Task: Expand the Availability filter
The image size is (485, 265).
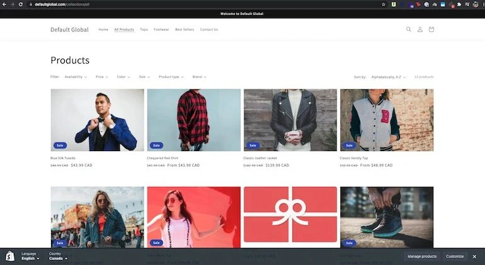Action: tap(76, 77)
